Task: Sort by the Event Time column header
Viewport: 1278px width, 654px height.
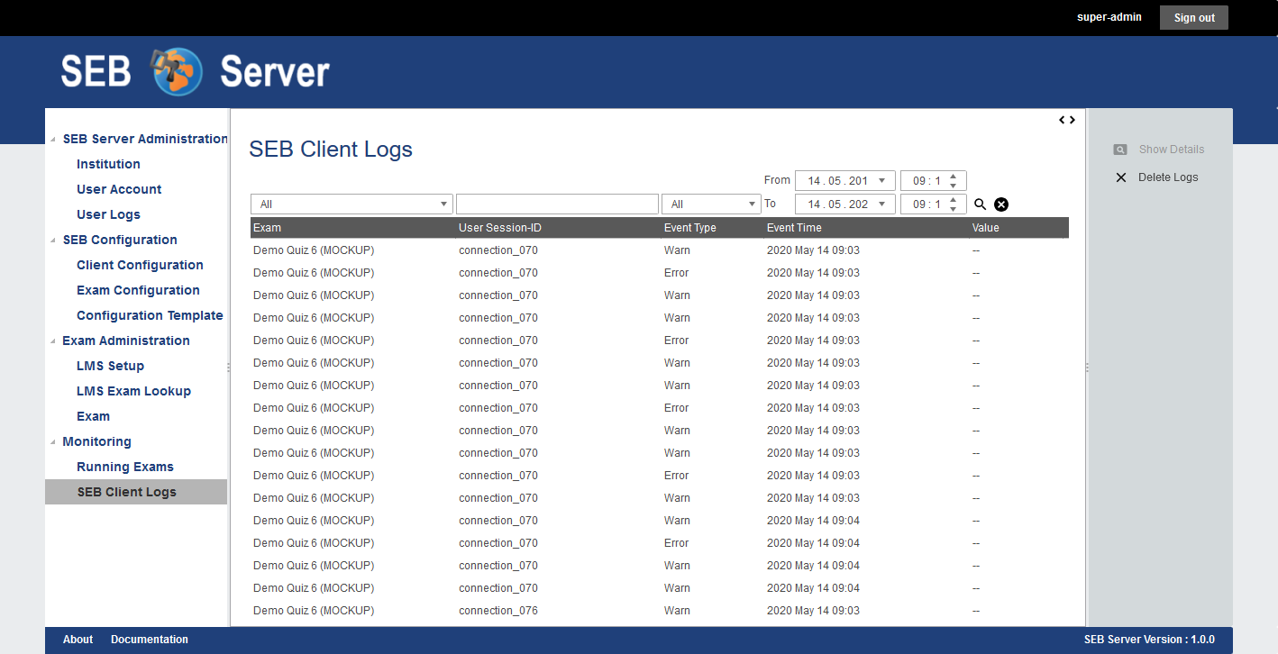Action: [x=794, y=228]
